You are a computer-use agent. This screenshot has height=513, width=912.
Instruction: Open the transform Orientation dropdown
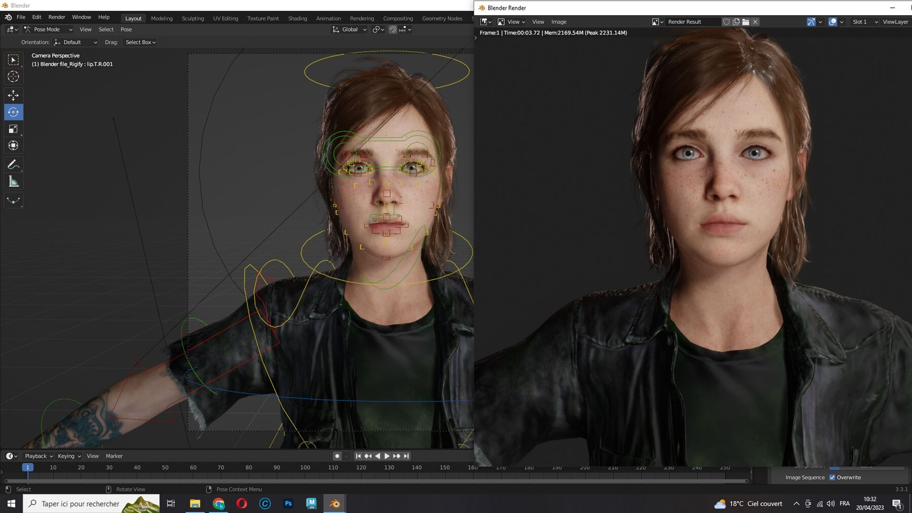76,42
